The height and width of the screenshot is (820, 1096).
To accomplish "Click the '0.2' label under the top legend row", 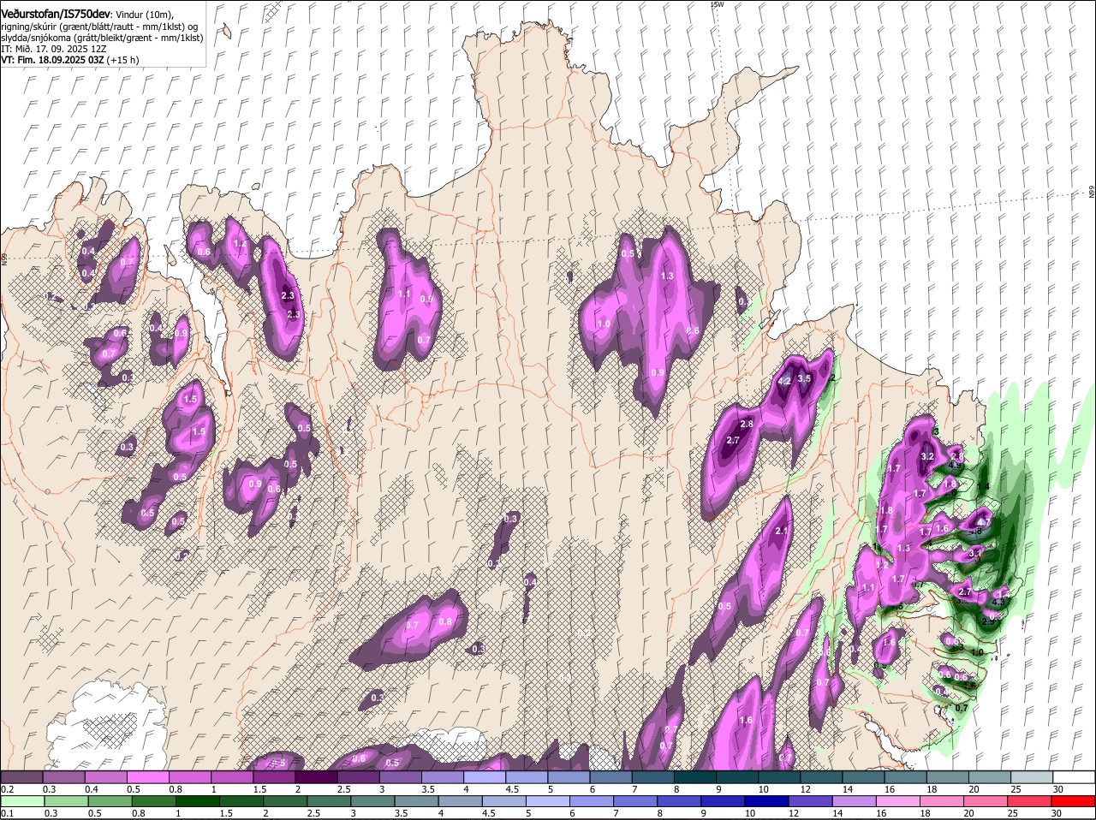I will pos(7,789).
